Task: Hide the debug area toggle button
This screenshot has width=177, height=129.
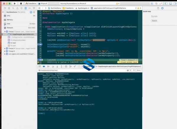Action: coord(40,67)
